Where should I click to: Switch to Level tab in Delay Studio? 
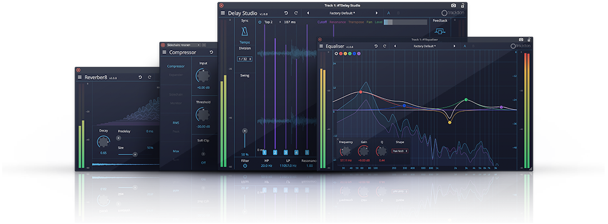pos(379,22)
